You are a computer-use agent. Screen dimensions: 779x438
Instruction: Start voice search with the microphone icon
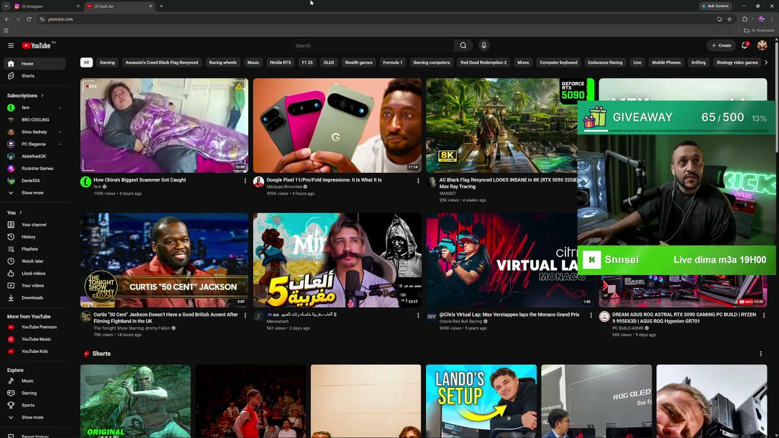[484, 46]
